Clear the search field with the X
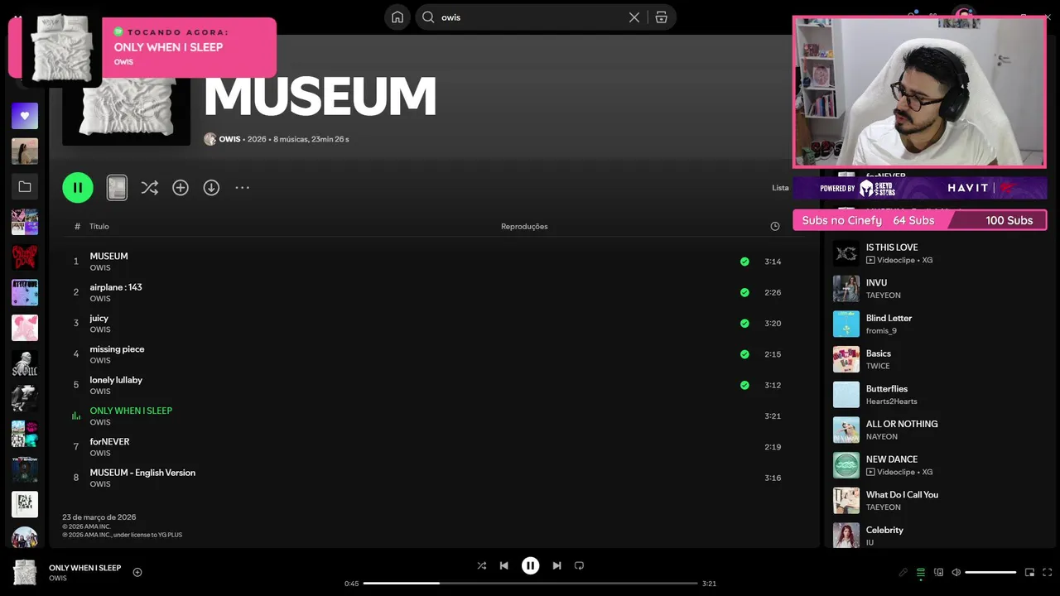 [x=634, y=17]
